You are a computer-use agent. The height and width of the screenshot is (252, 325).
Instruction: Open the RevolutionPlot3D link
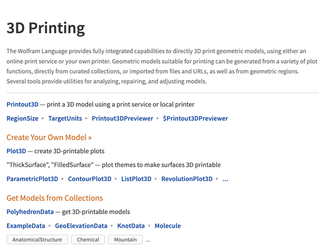click(x=187, y=179)
